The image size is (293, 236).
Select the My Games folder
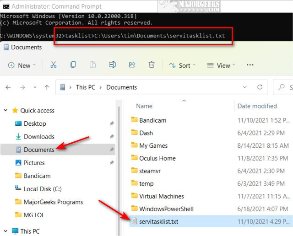pyautogui.click(x=153, y=145)
